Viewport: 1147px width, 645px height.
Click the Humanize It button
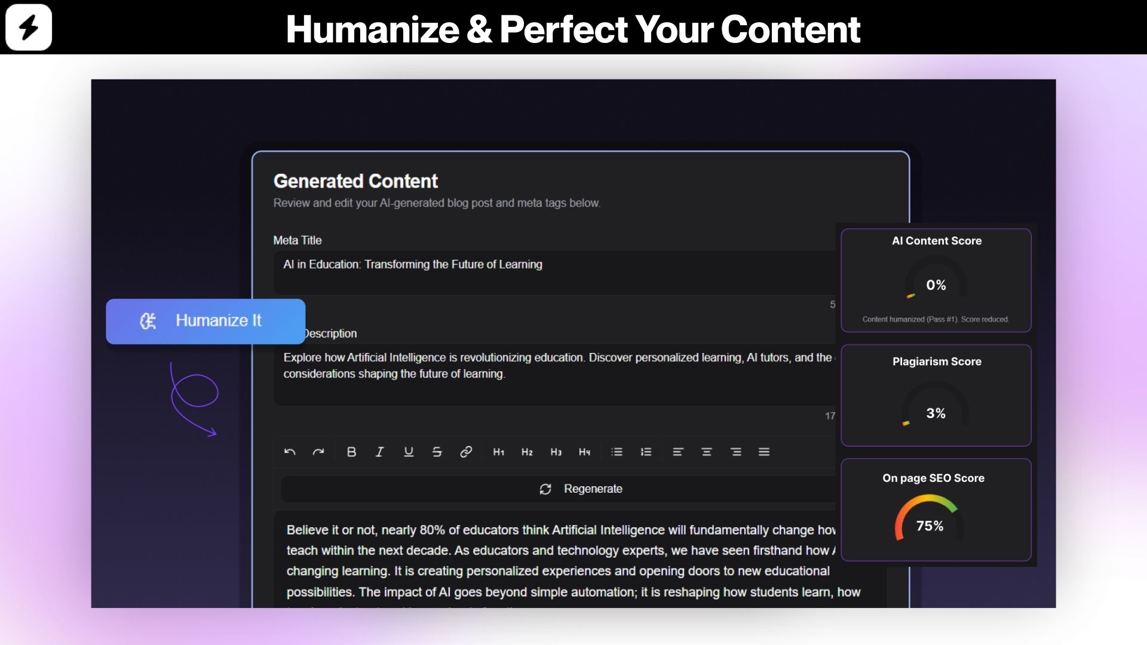(206, 321)
